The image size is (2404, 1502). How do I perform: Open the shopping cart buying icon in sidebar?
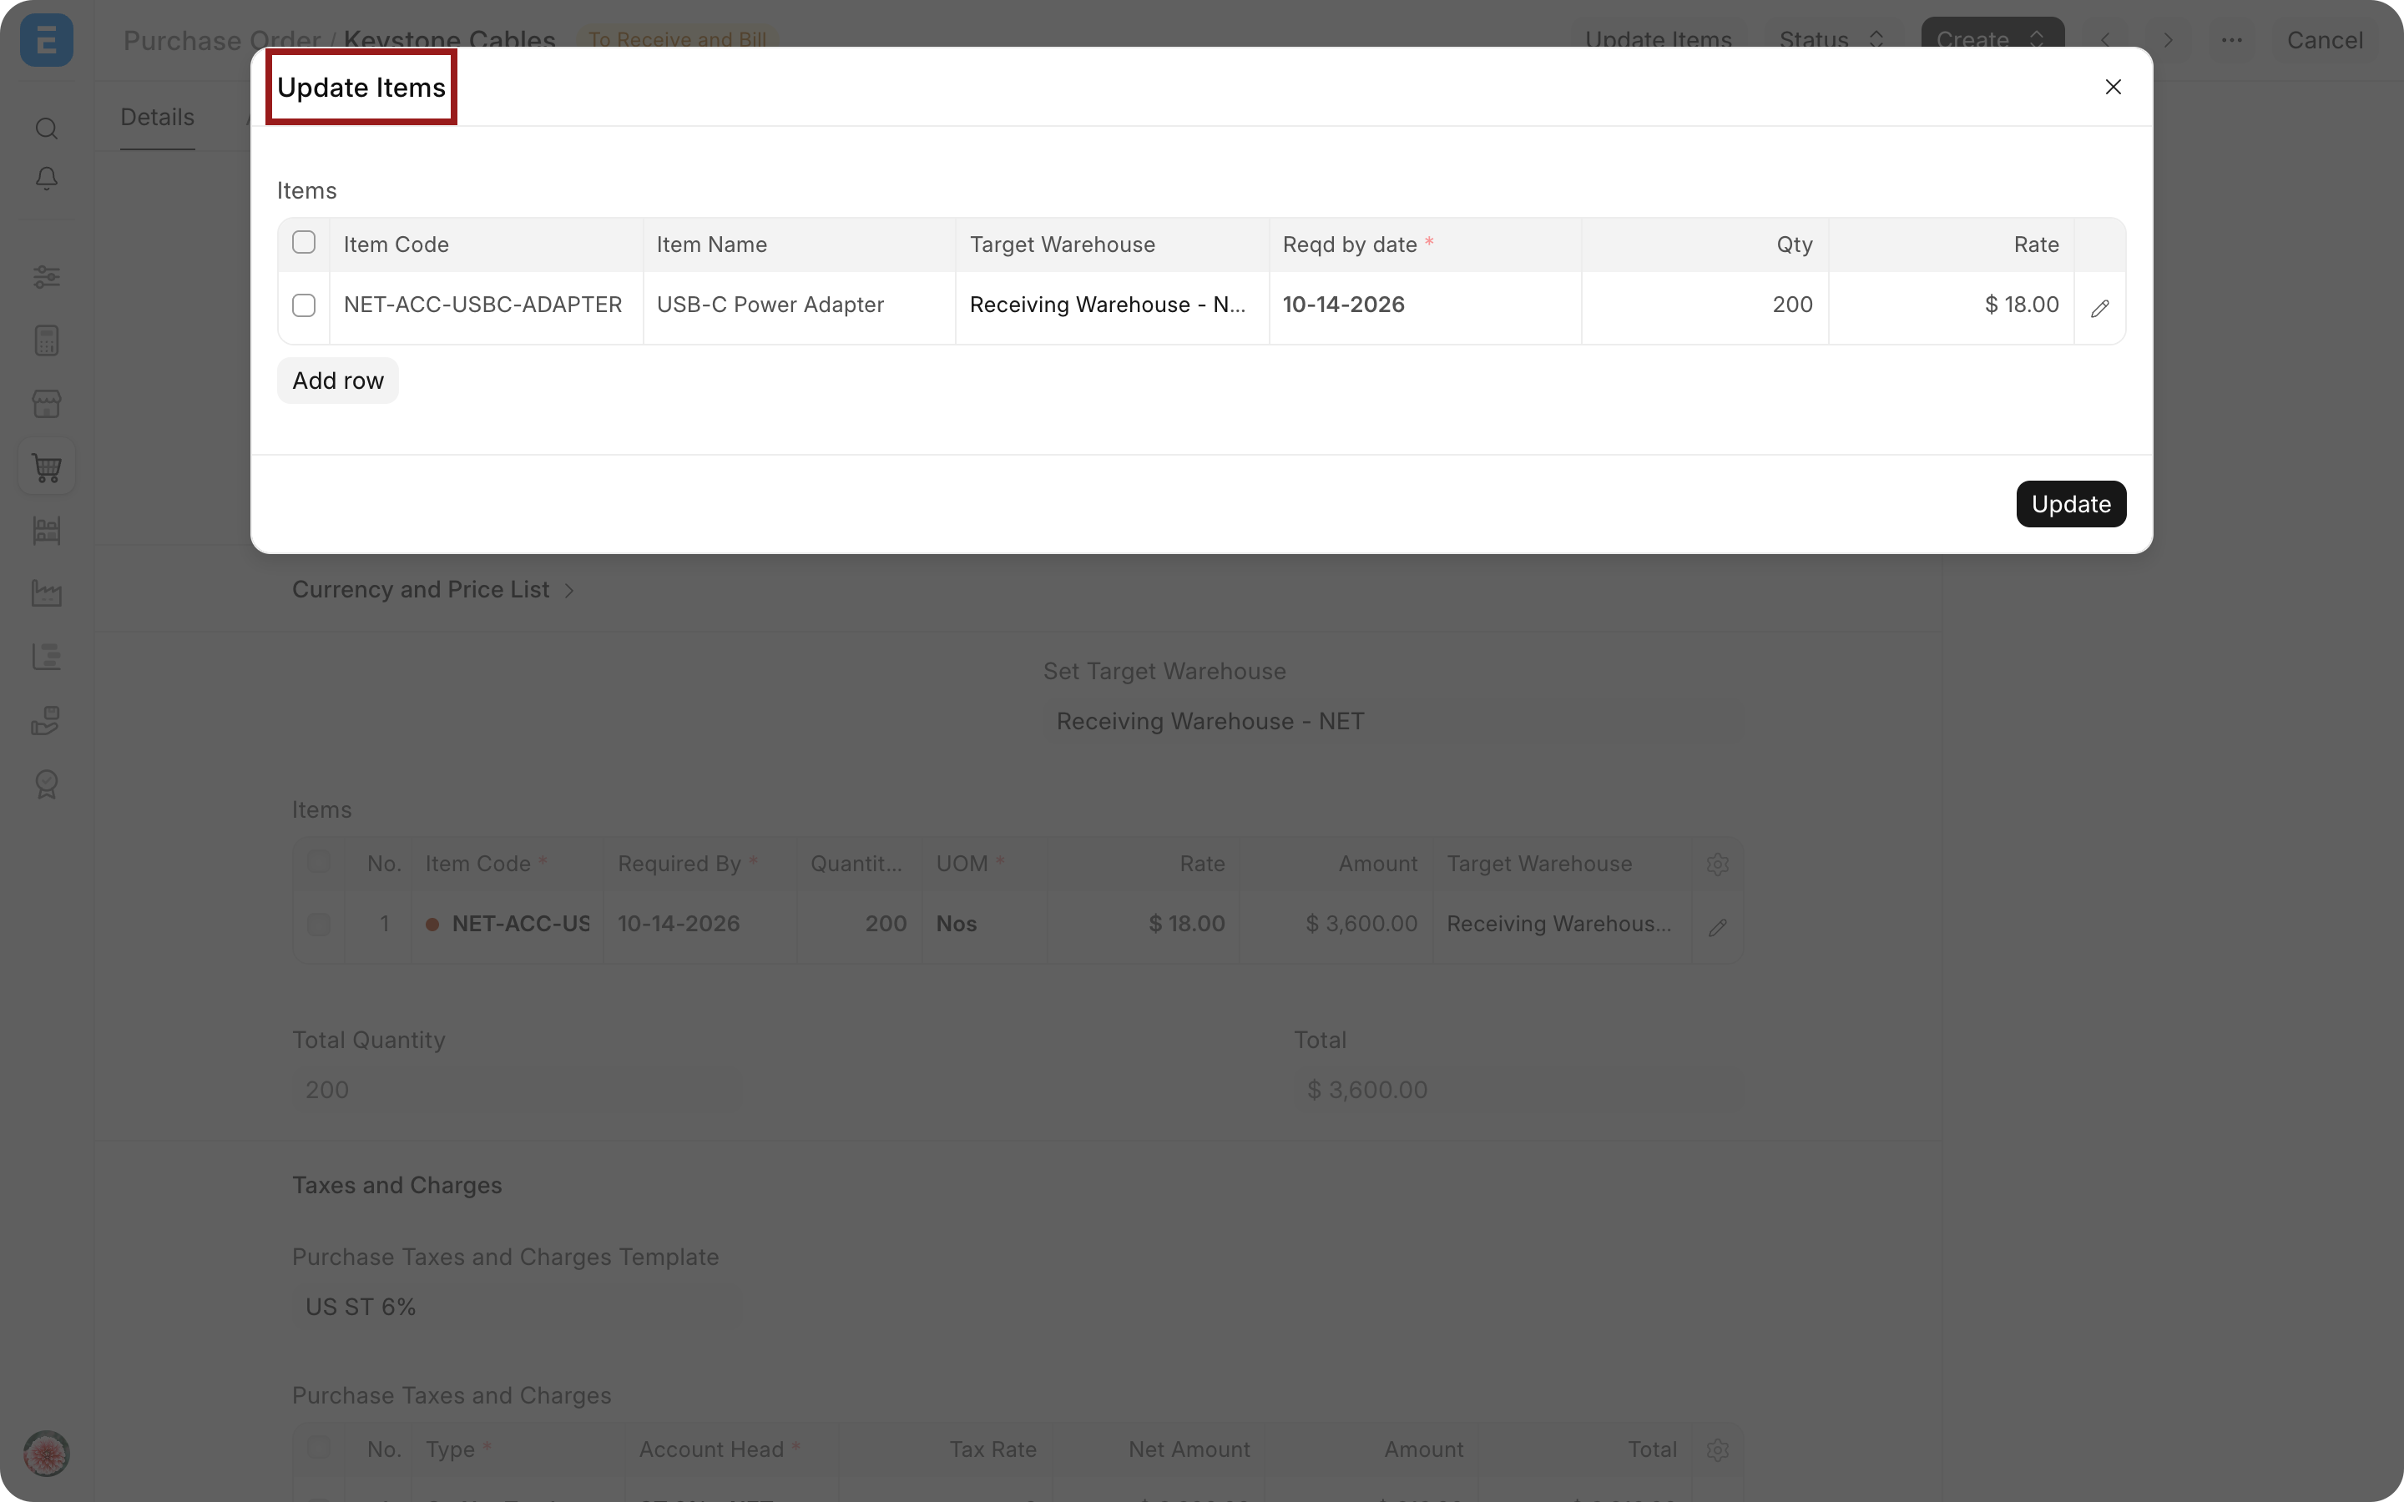tap(47, 467)
